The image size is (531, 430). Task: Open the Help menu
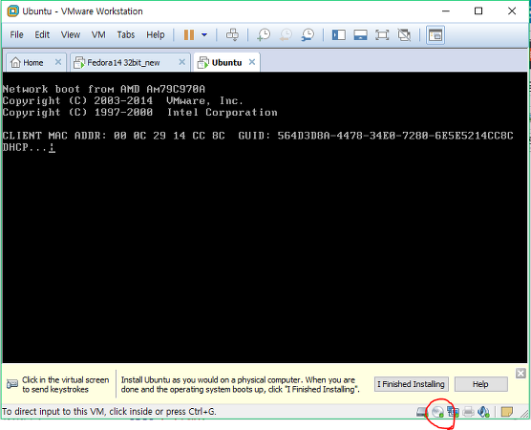(x=156, y=34)
